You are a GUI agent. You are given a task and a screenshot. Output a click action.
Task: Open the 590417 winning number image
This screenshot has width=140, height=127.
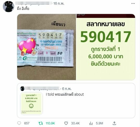click(x=106, y=47)
